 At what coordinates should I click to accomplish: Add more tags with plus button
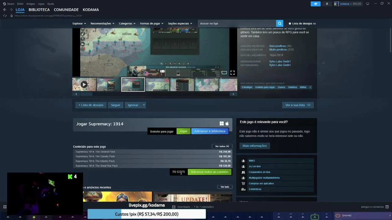click(x=310, y=87)
